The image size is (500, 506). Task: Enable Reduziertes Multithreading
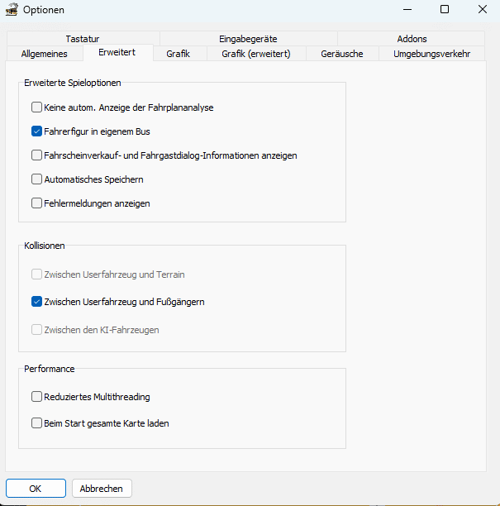point(36,397)
